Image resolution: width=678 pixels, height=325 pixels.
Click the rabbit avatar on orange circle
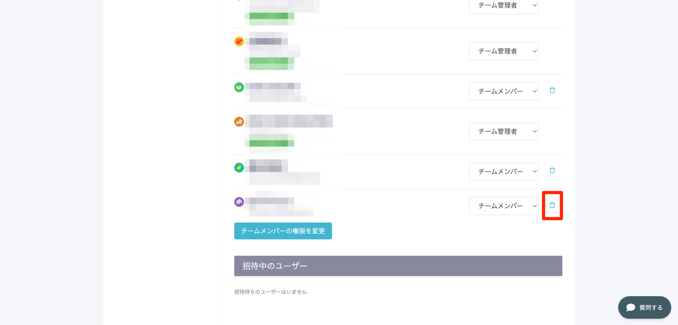pos(239,122)
